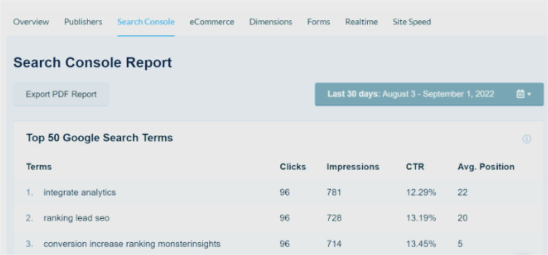Viewport: 548px width, 255px height.
Task: Go to the eCommerce tab
Action: pyautogui.click(x=212, y=22)
